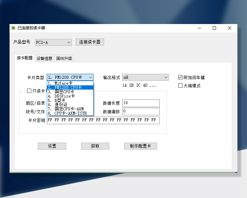
Task: Select 8. CPU卡-AXM-ZSYH option
Action: pos(70,113)
